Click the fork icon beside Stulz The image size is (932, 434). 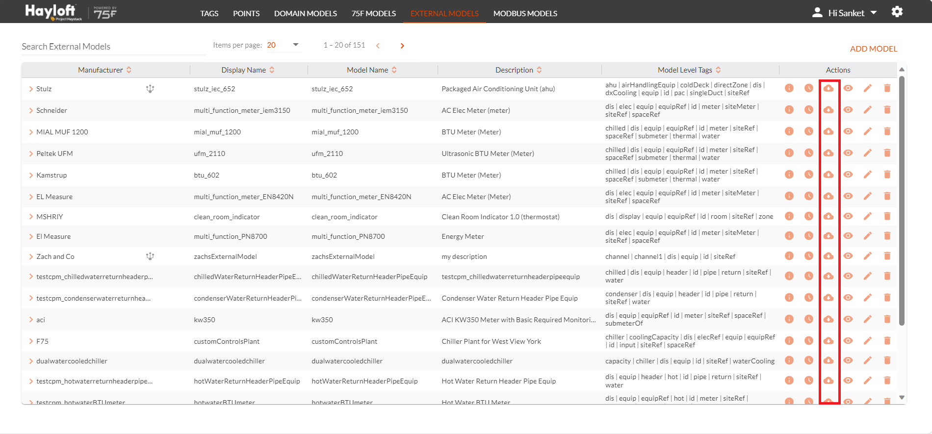tap(150, 89)
